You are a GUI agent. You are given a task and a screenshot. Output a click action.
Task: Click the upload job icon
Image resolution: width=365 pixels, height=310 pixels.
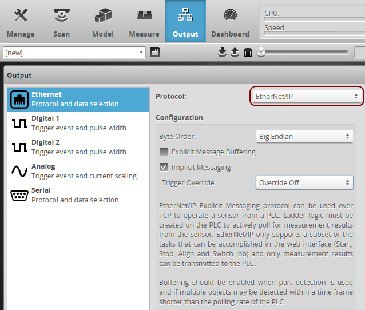[235, 52]
